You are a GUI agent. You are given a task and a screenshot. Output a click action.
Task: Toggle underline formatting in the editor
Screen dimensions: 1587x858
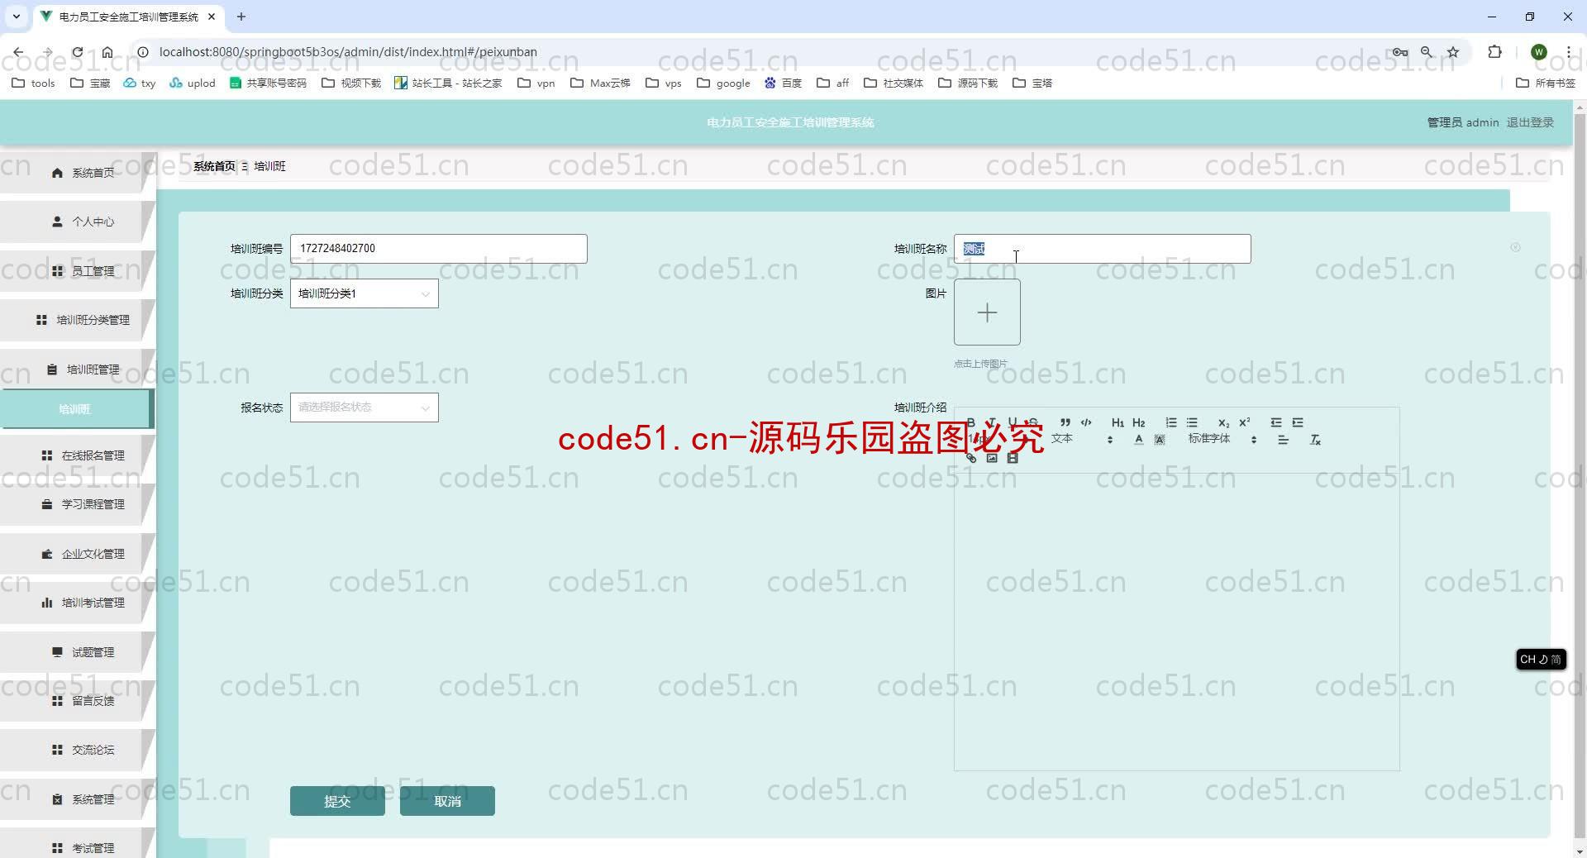coord(1013,422)
